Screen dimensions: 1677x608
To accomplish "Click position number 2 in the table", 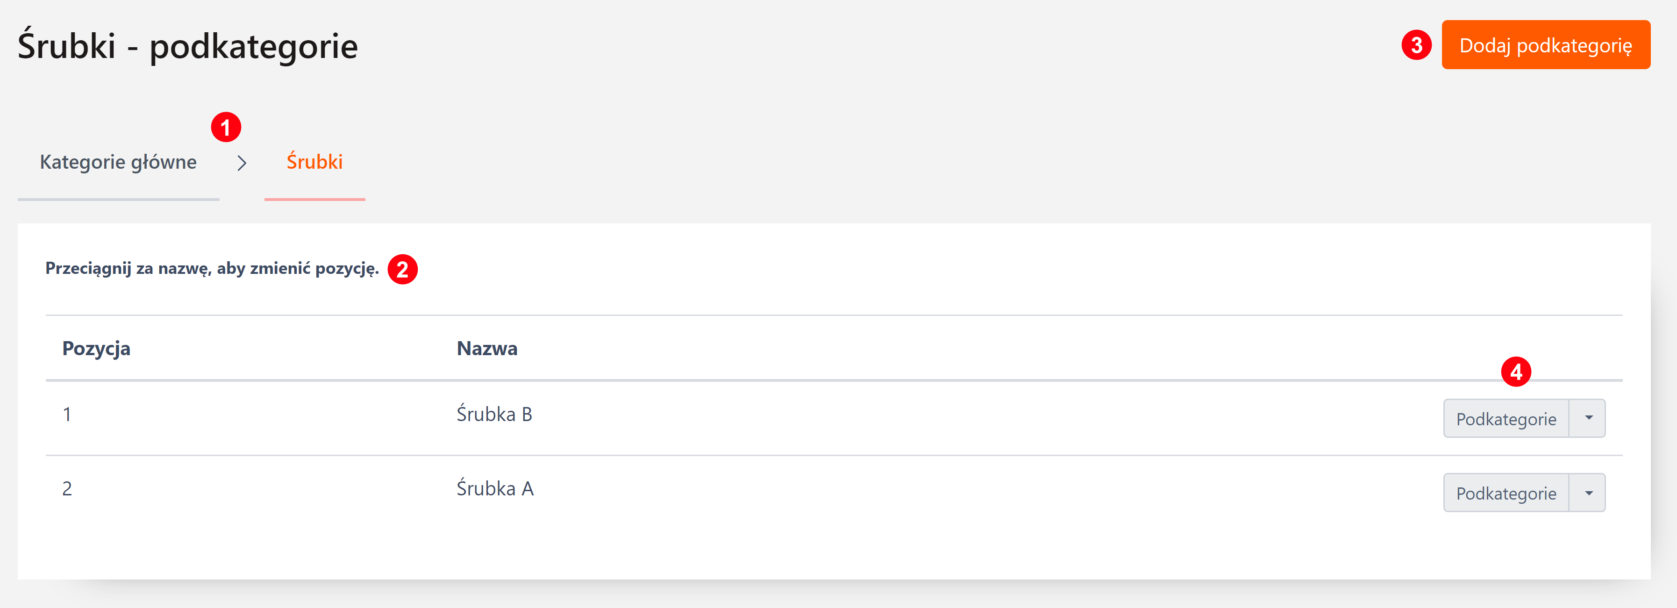I will (x=67, y=488).
